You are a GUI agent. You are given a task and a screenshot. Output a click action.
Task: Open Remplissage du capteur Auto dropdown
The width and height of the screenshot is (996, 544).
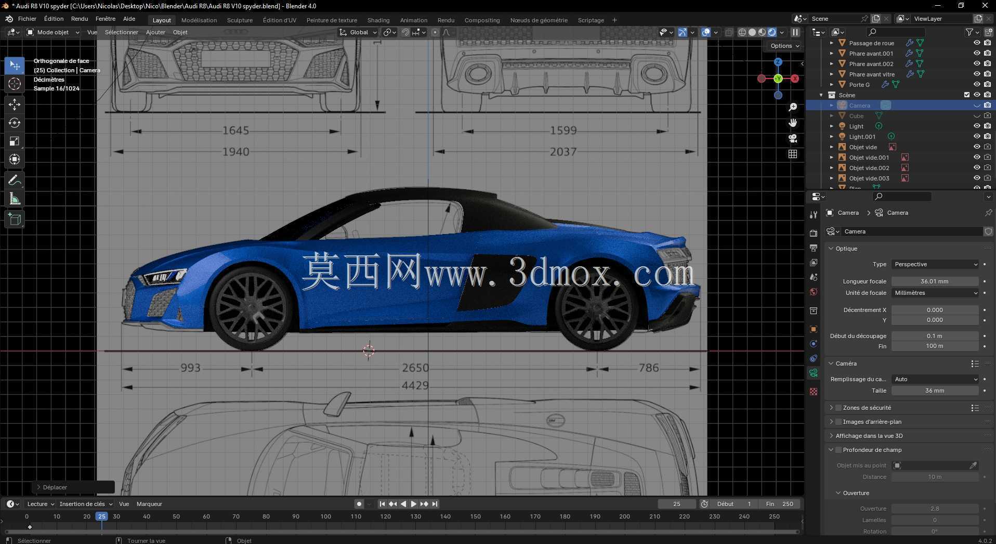coord(935,379)
